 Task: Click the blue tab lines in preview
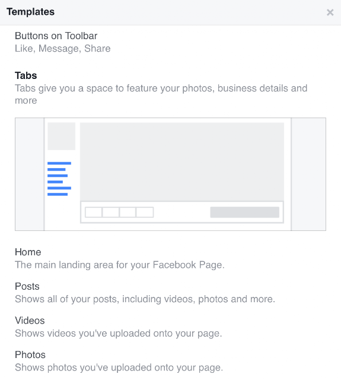tap(59, 179)
